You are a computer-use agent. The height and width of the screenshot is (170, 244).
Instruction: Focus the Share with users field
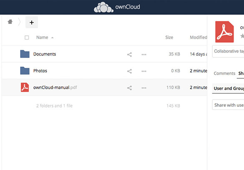228,105
